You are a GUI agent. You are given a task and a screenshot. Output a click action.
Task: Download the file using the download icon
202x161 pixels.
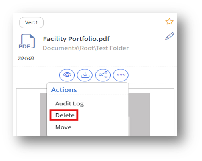click(x=85, y=75)
